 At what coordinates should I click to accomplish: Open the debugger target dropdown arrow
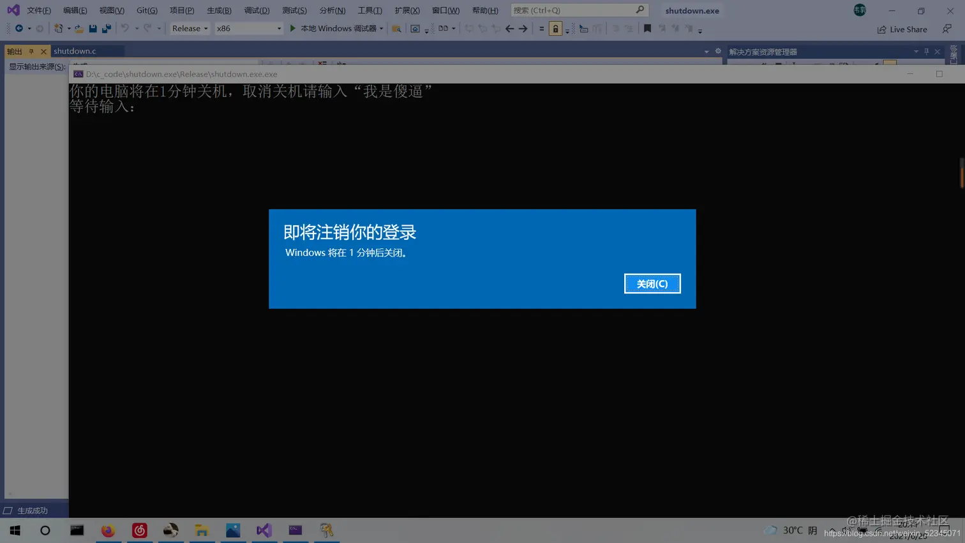(x=382, y=29)
